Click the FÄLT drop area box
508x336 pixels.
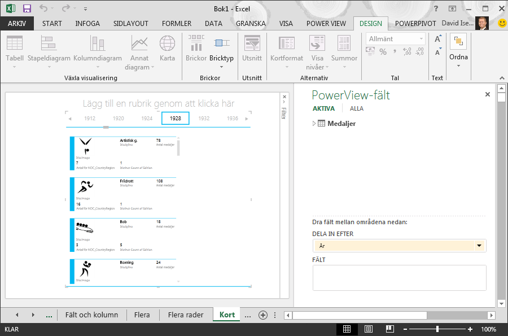399,278
